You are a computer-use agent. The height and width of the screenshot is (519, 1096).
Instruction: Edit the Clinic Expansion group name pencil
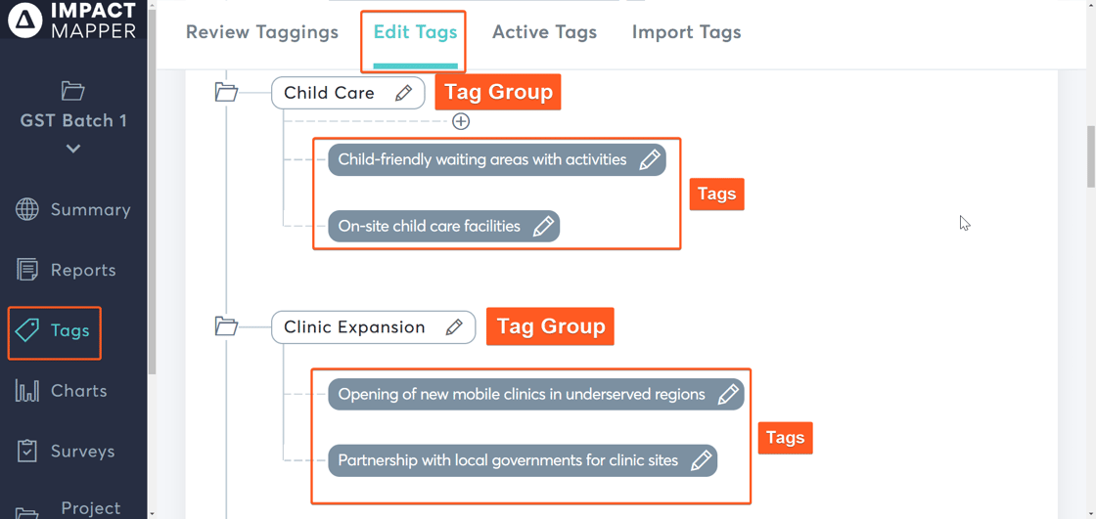click(454, 327)
